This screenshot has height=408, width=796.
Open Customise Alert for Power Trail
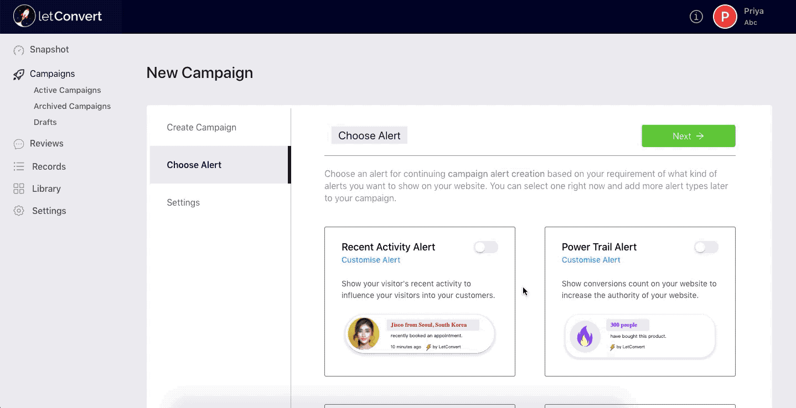pos(591,260)
